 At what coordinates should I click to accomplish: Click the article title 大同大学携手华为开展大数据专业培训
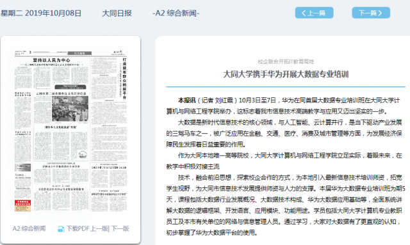pyautogui.click(x=286, y=74)
